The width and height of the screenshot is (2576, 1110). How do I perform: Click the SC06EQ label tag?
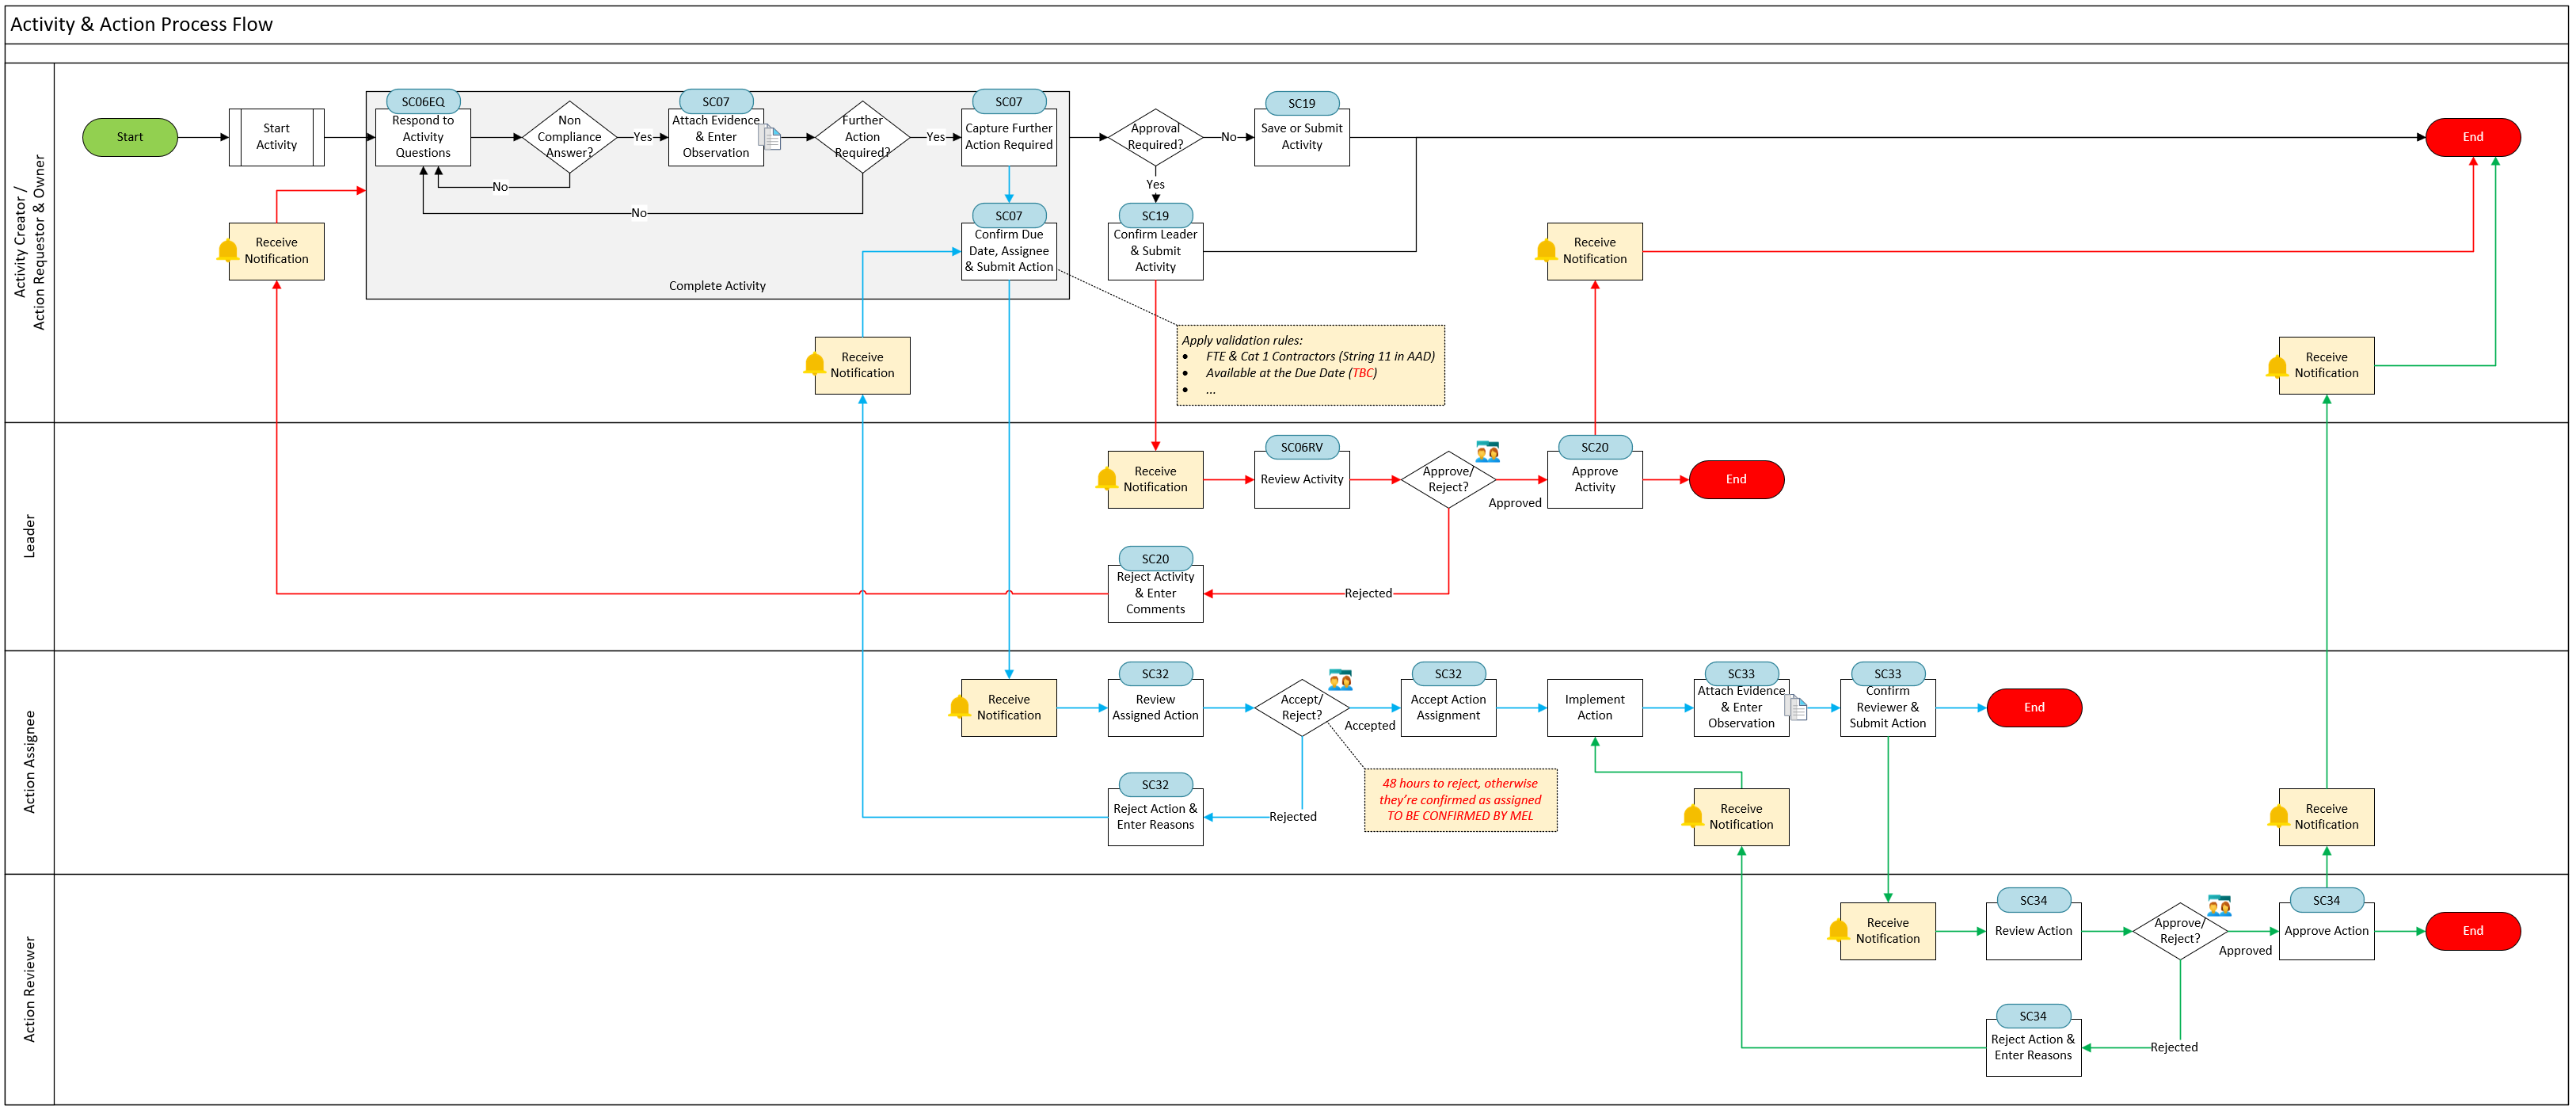pos(423,102)
